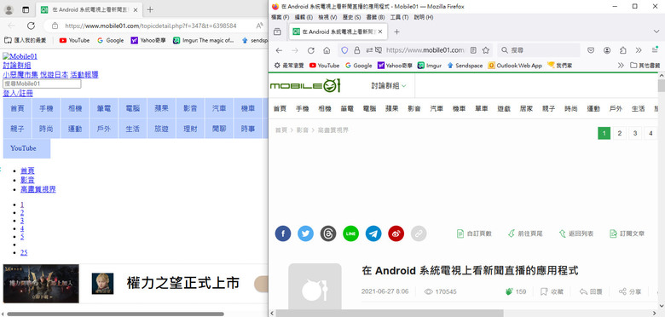The height and width of the screenshot is (317, 665).
Task: Click the Firefox 搜尋 search box
Action: tap(539, 50)
